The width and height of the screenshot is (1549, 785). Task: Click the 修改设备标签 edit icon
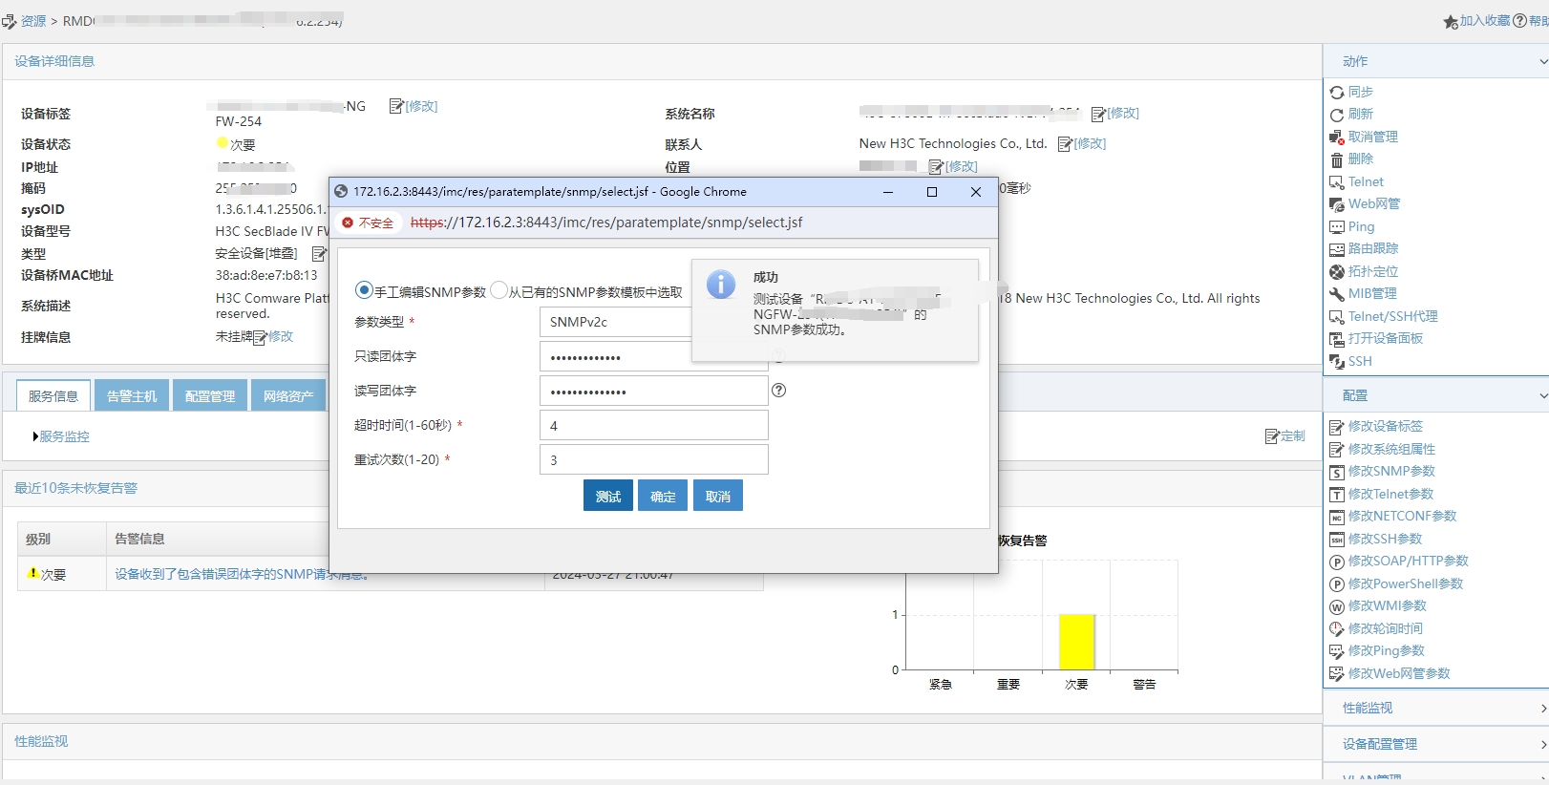click(x=1337, y=427)
